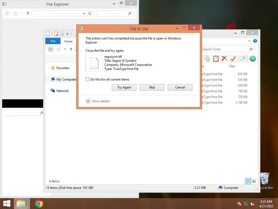Switch to details view icon

(248, 181)
